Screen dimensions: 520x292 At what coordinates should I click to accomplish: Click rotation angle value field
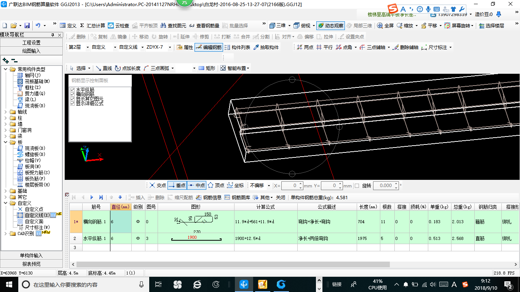pos(383,186)
